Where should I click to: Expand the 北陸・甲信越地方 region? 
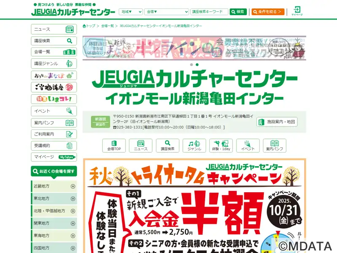[54, 211]
